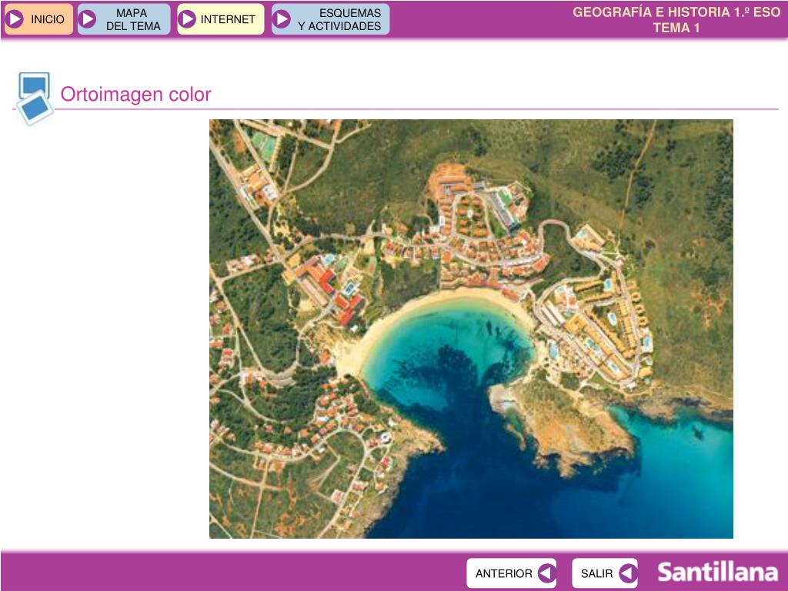Open ESQUEMAS Y ACTIVIDADES section
The width and height of the screenshot is (788, 591).
click(x=330, y=19)
